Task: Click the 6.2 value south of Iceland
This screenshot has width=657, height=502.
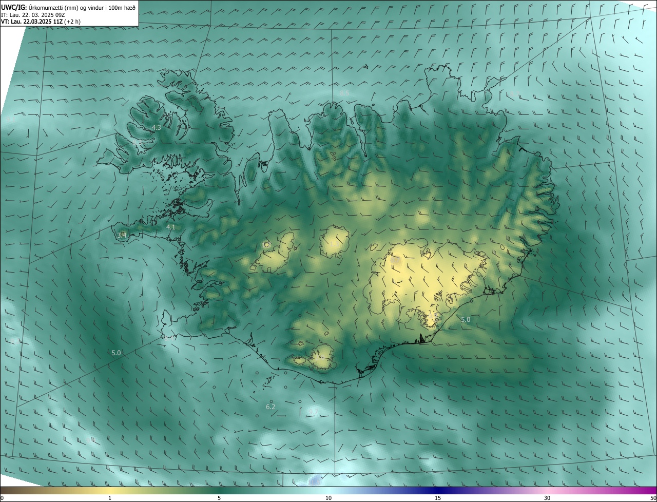Action: pyautogui.click(x=270, y=407)
